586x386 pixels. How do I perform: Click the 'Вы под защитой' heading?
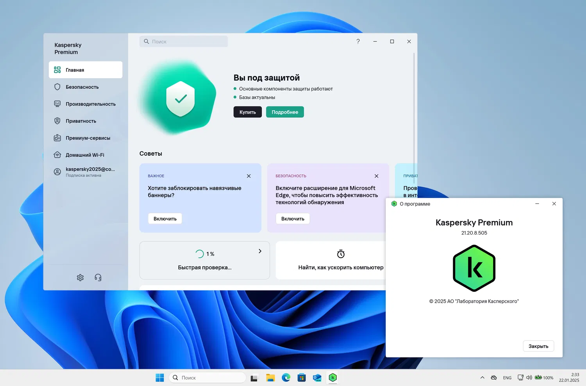[266, 77]
